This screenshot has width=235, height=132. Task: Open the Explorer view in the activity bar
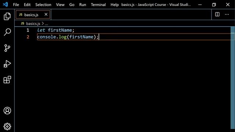[x=7, y=16]
